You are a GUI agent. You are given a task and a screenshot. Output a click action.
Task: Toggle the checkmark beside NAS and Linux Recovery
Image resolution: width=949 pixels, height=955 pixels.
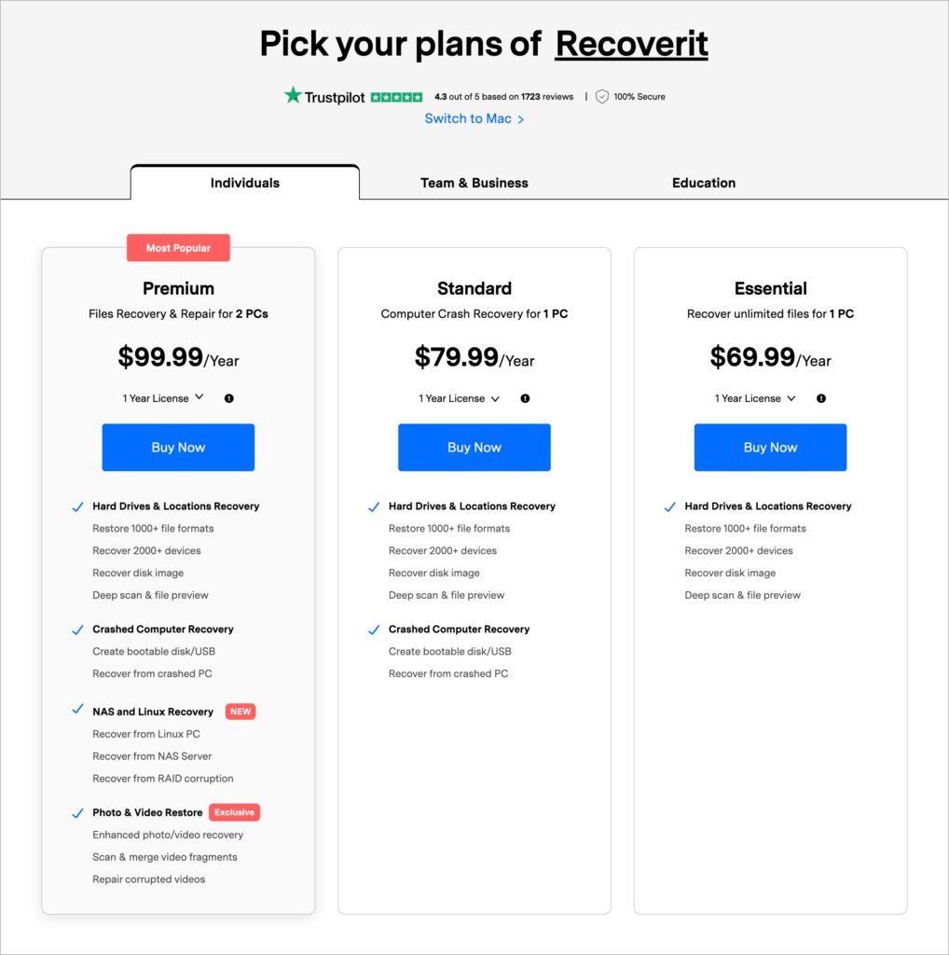[x=77, y=712]
